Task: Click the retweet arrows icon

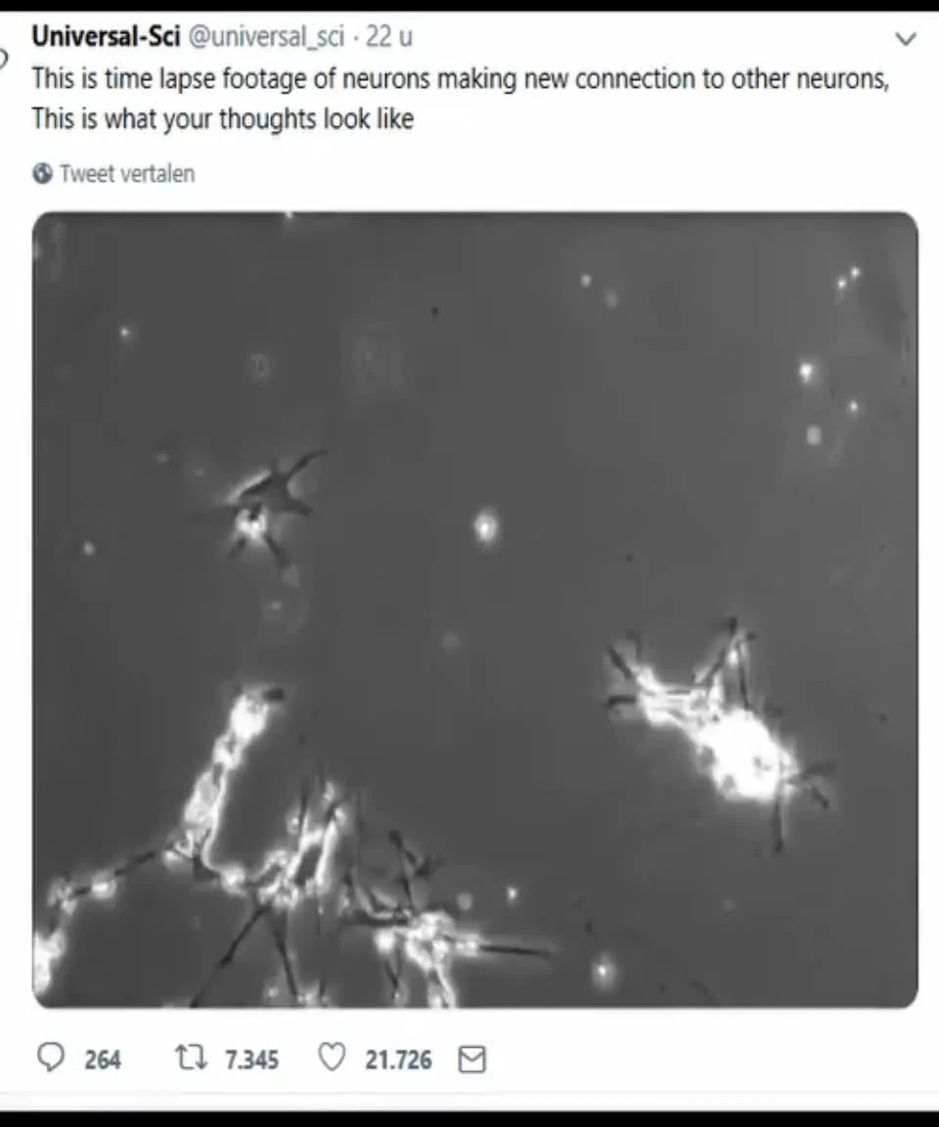Action: (191, 1058)
